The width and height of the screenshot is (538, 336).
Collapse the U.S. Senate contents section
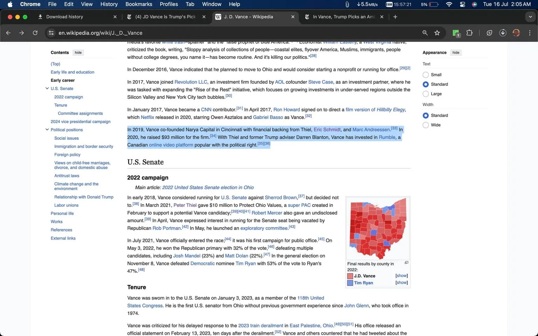(x=47, y=88)
